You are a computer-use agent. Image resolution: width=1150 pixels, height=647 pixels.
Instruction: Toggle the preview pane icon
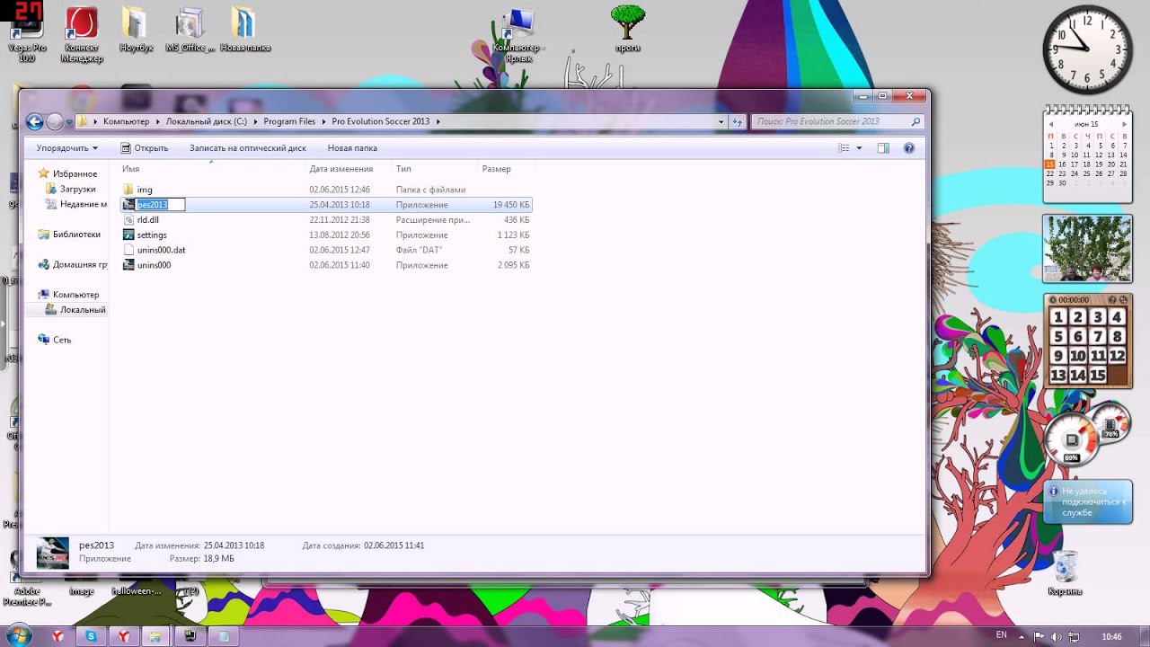click(x=883, y=148)
